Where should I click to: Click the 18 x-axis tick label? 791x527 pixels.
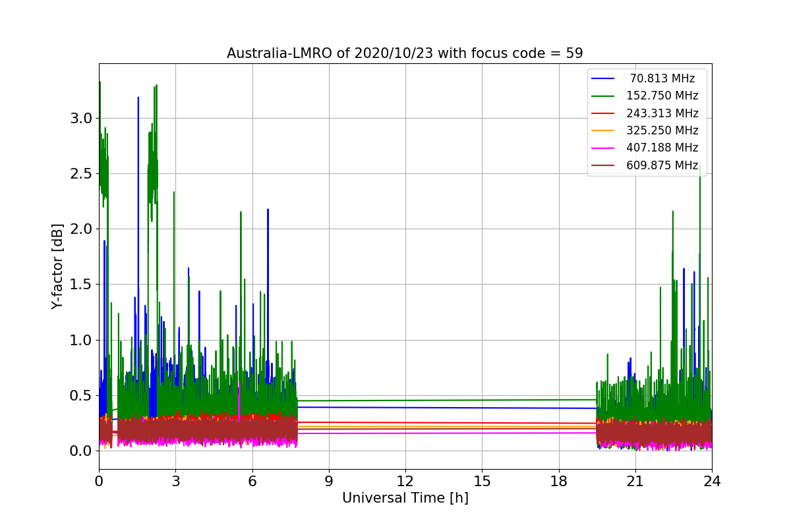pyautogui.click(x=558, y=482)
